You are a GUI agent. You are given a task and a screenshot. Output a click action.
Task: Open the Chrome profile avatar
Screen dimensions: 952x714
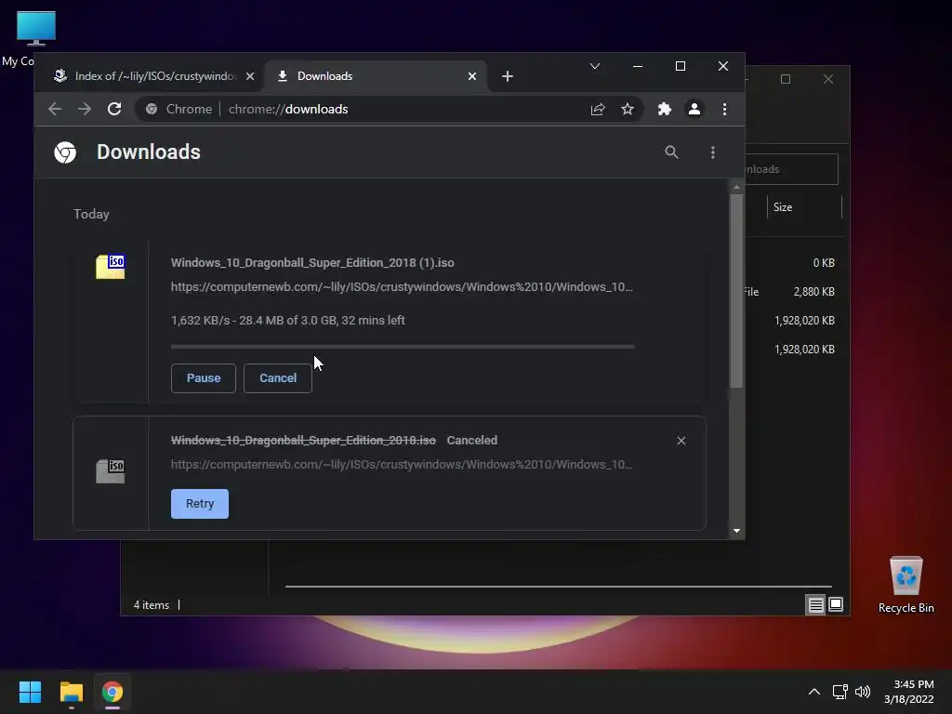click(694, 110)
